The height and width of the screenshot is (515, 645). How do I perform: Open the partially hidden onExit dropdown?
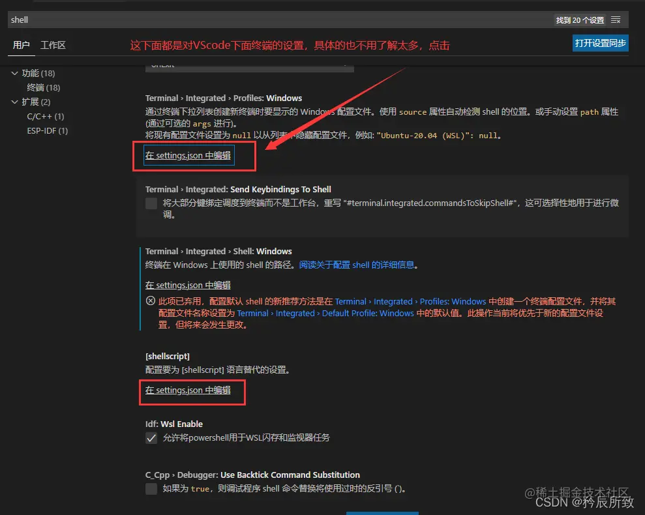click(249, 68)
